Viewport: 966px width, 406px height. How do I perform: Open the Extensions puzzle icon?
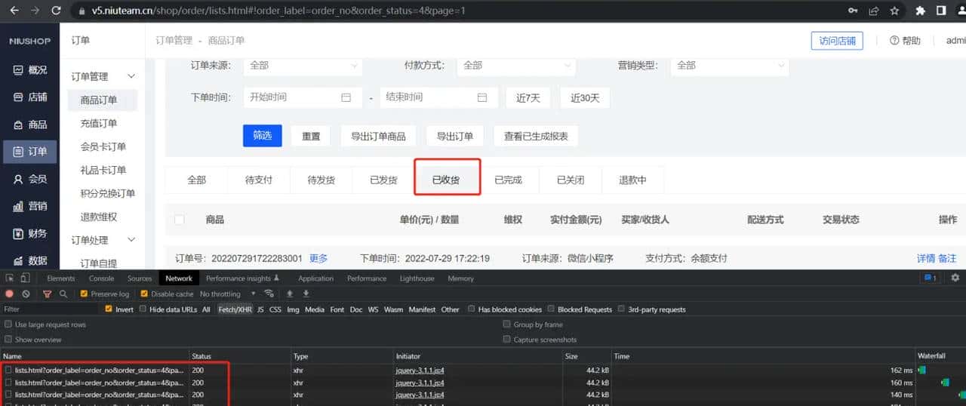tap(920, 11)
